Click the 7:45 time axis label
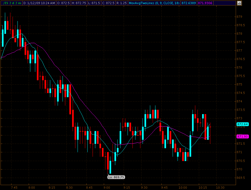Viewport: 251px width, 190px height. click(14, 188)
